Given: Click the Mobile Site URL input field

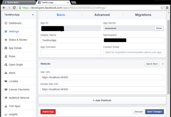Looking at the screenshot, I should click(x=102, y=89).
